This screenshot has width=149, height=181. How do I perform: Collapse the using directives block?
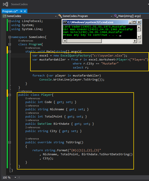tap(10, 21)
